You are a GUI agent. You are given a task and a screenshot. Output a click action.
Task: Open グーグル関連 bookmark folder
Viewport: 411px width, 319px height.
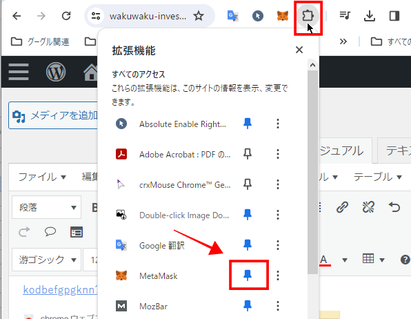click(x=40, y=41)
